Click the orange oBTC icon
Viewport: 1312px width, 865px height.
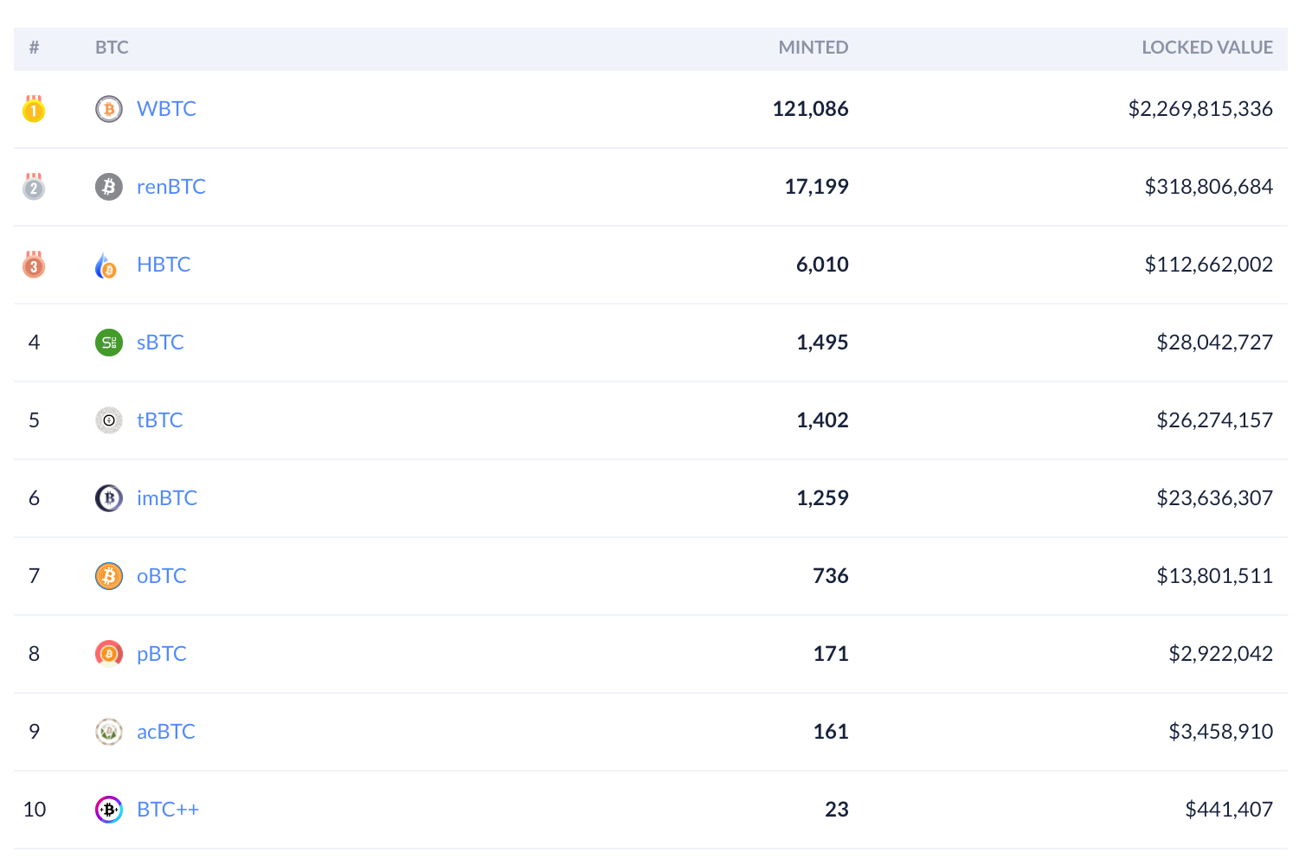click(x=108, y=576)
